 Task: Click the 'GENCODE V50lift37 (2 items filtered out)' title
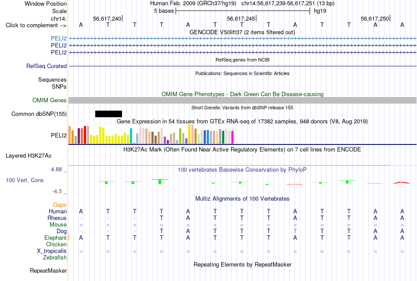(242, 32)
